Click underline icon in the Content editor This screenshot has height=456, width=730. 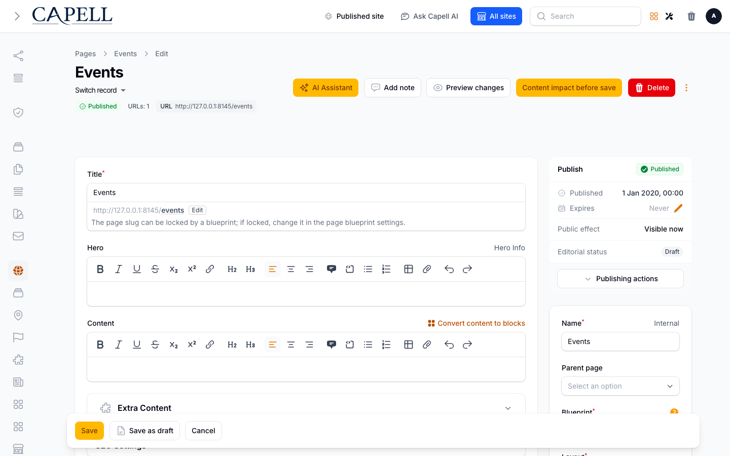[137, 345]
